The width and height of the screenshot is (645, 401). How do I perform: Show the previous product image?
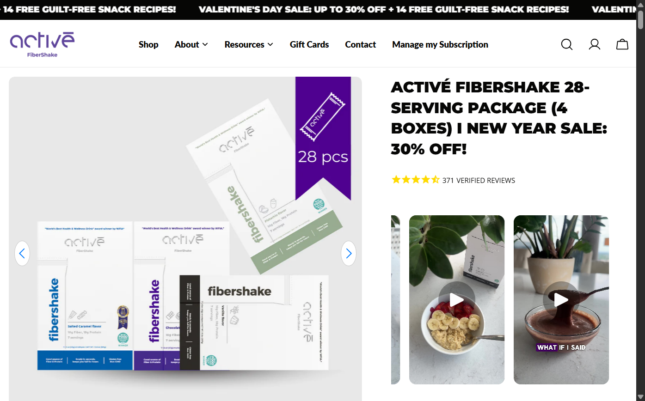coord(22,253)
